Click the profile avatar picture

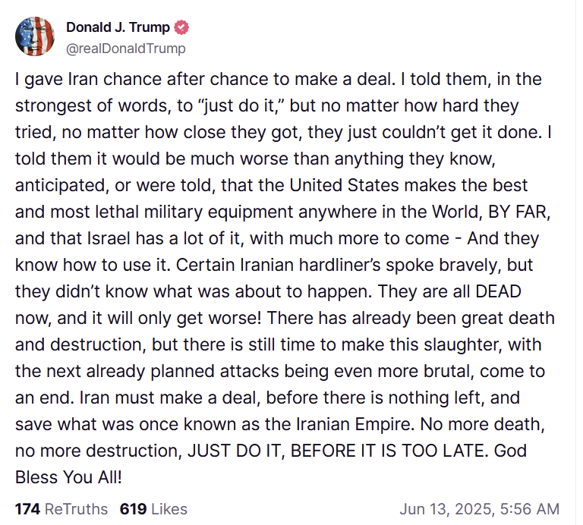(35, 36)
